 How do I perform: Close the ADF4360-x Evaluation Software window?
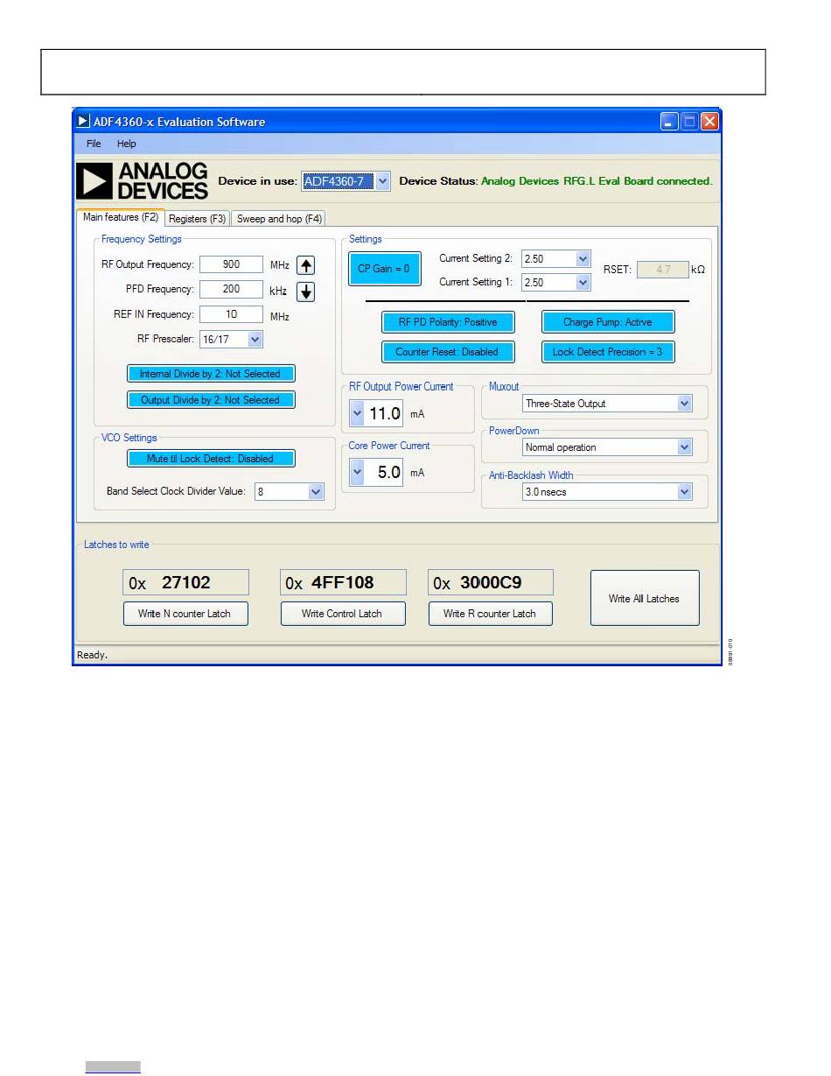709,122
